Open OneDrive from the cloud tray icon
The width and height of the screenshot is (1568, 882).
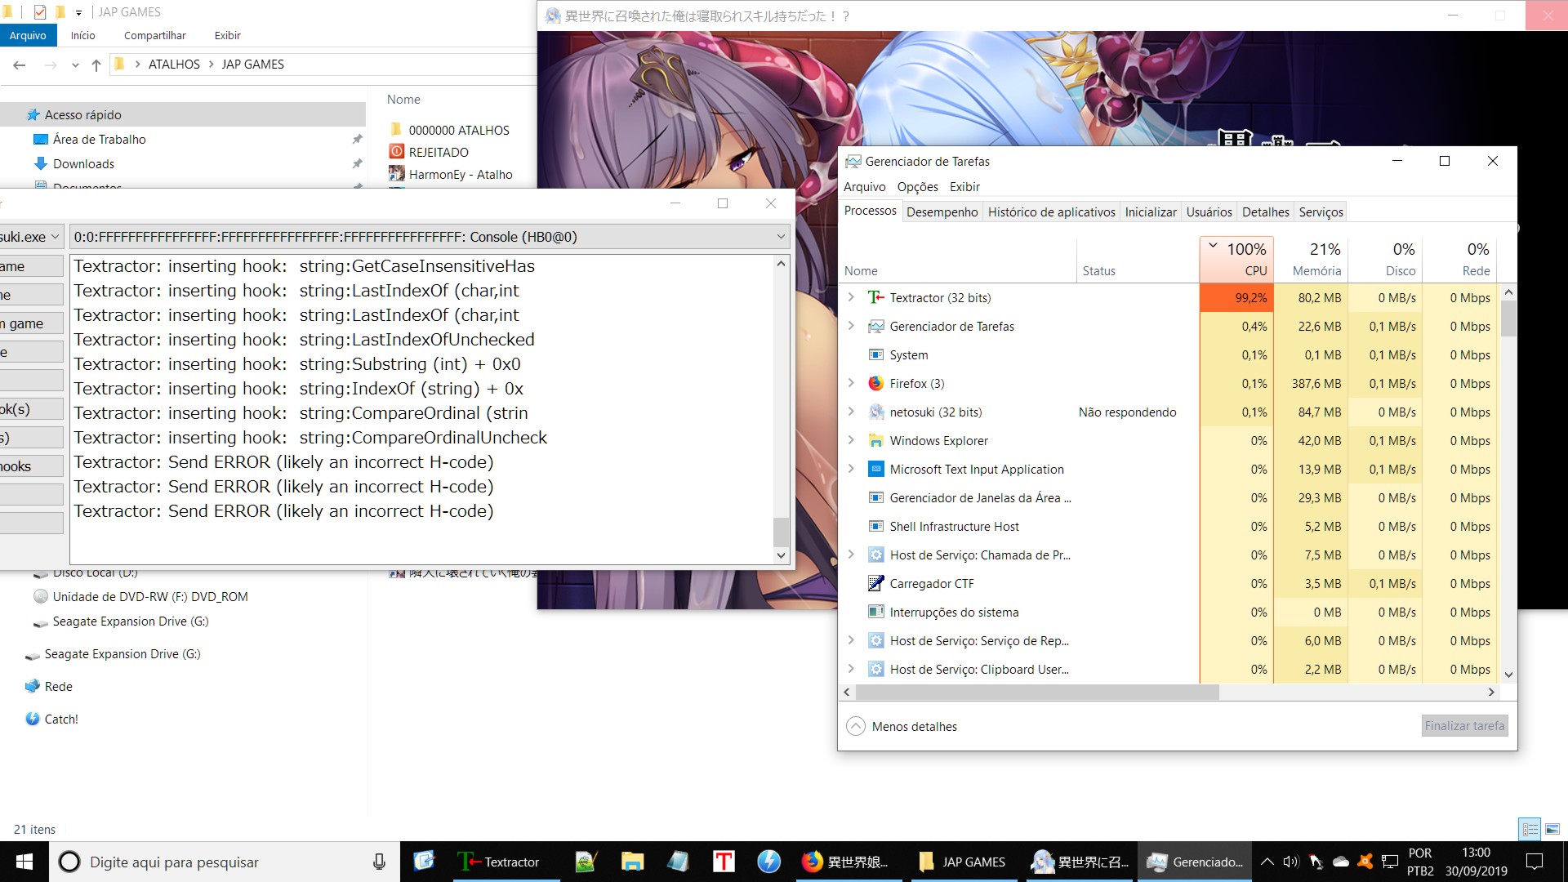(1340, 862)
